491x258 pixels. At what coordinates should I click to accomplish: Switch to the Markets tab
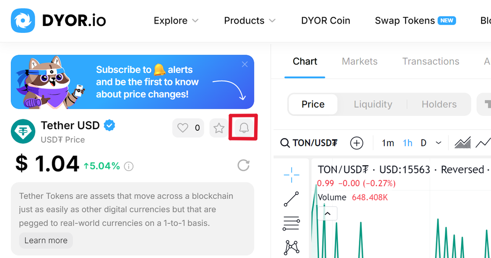coord(359,61)
